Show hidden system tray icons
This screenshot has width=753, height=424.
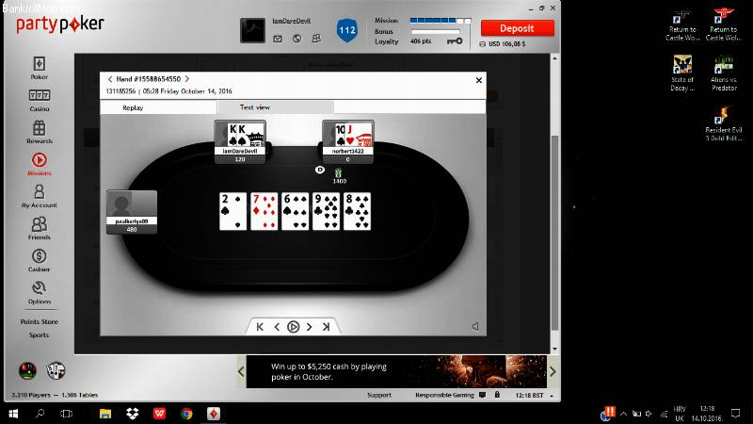click(623, 414)
